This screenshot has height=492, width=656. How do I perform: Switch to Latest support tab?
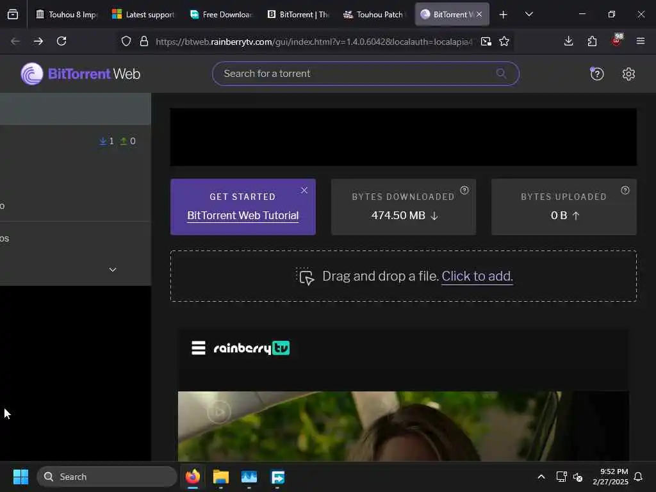[143, 14]
